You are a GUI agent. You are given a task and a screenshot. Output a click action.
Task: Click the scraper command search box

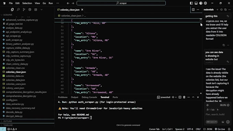coord(121,3)
